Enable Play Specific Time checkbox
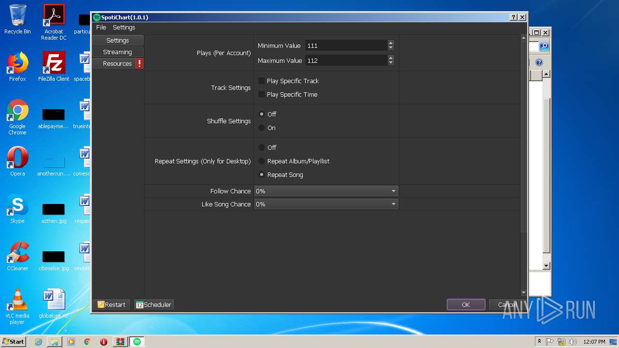 coord(262,94)
